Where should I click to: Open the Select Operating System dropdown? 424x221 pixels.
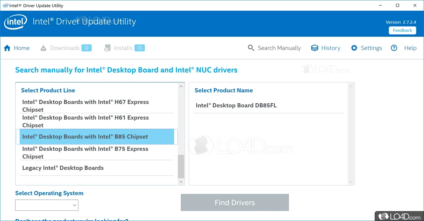(x=47, y=205)
